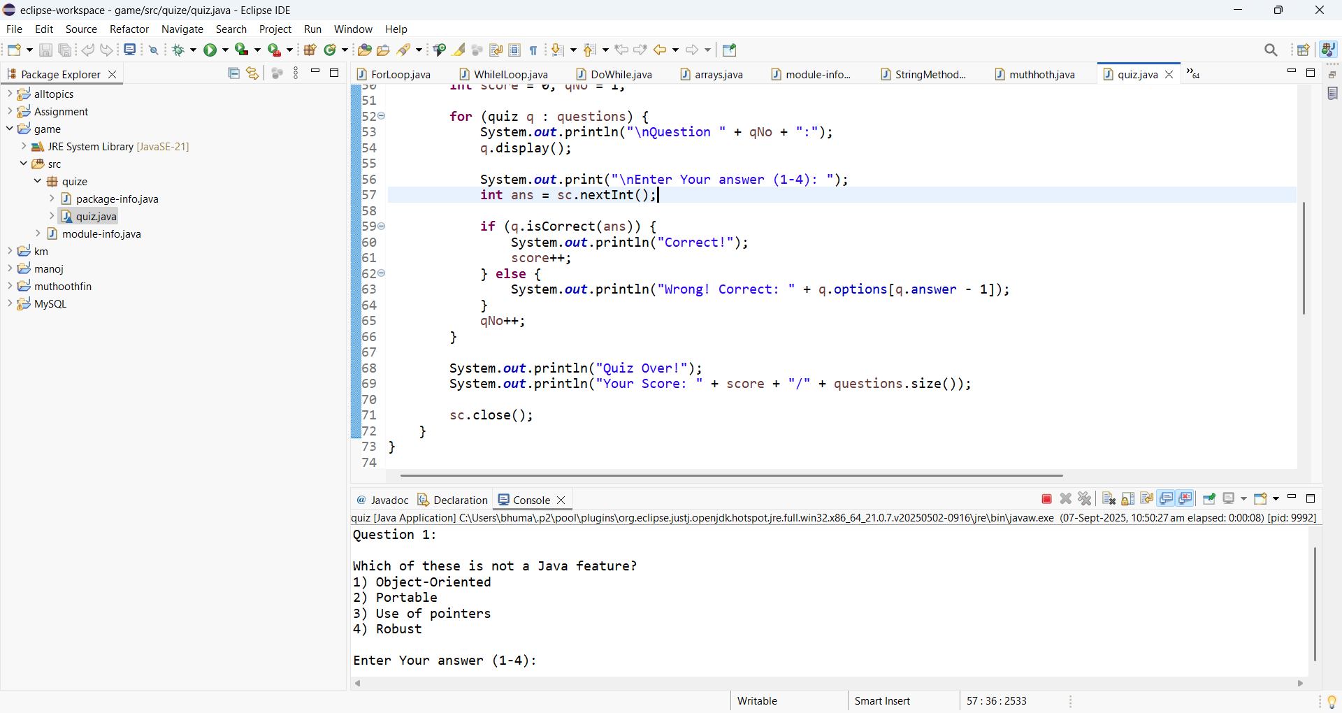Switch to muthhoth.java tab
The image size is (1342, 713).
pyautogui.click(x=1035, y=74)
